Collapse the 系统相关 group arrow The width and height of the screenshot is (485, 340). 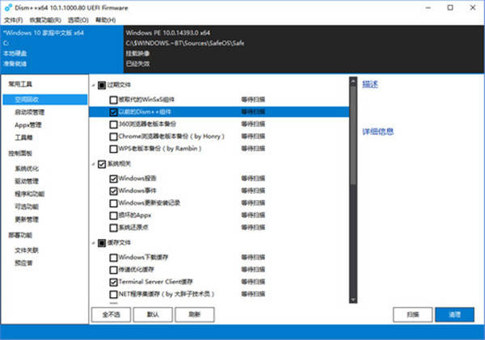coord(94,164)
